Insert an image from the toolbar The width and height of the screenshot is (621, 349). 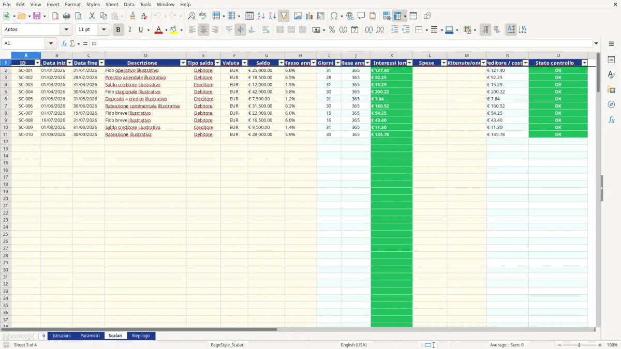coord(298,16)
